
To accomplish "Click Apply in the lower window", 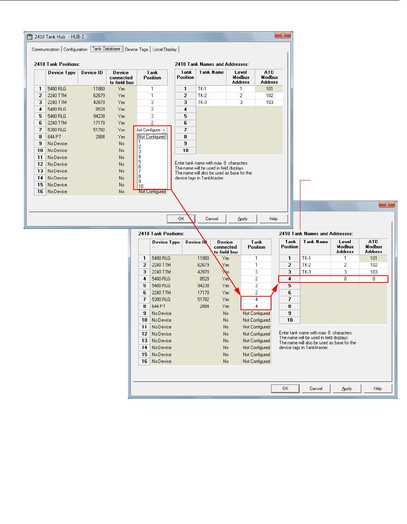I will tap(347, 388).
